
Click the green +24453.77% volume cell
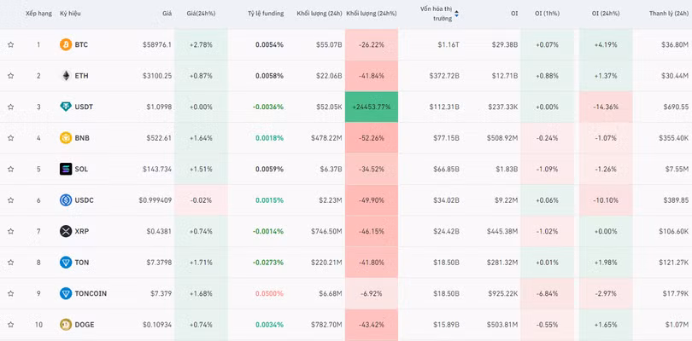click(x=371, y=107)
